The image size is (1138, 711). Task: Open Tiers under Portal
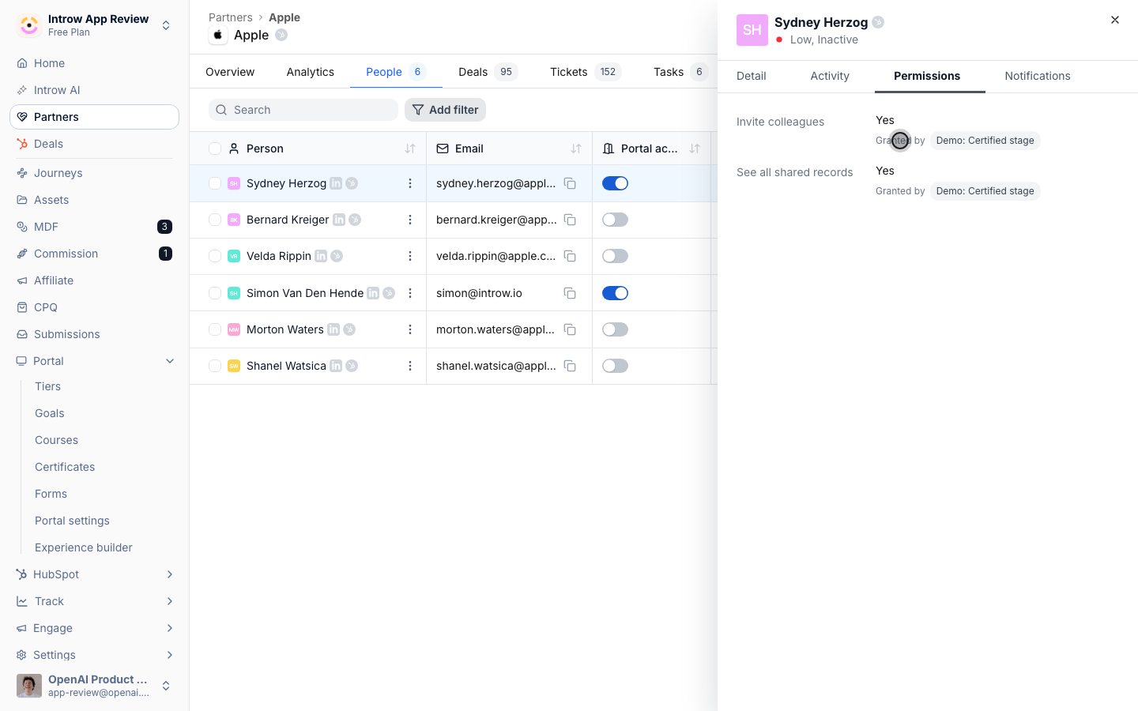[x=47, y=386]
